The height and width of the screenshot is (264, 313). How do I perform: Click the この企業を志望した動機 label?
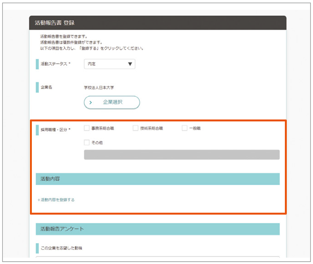coord(62,248)
